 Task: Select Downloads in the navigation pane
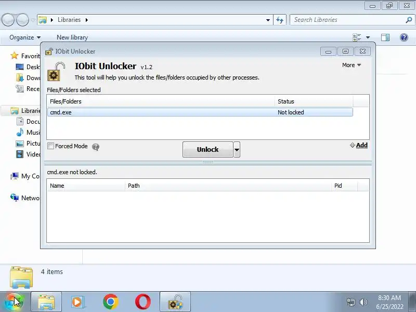[28, 77]
